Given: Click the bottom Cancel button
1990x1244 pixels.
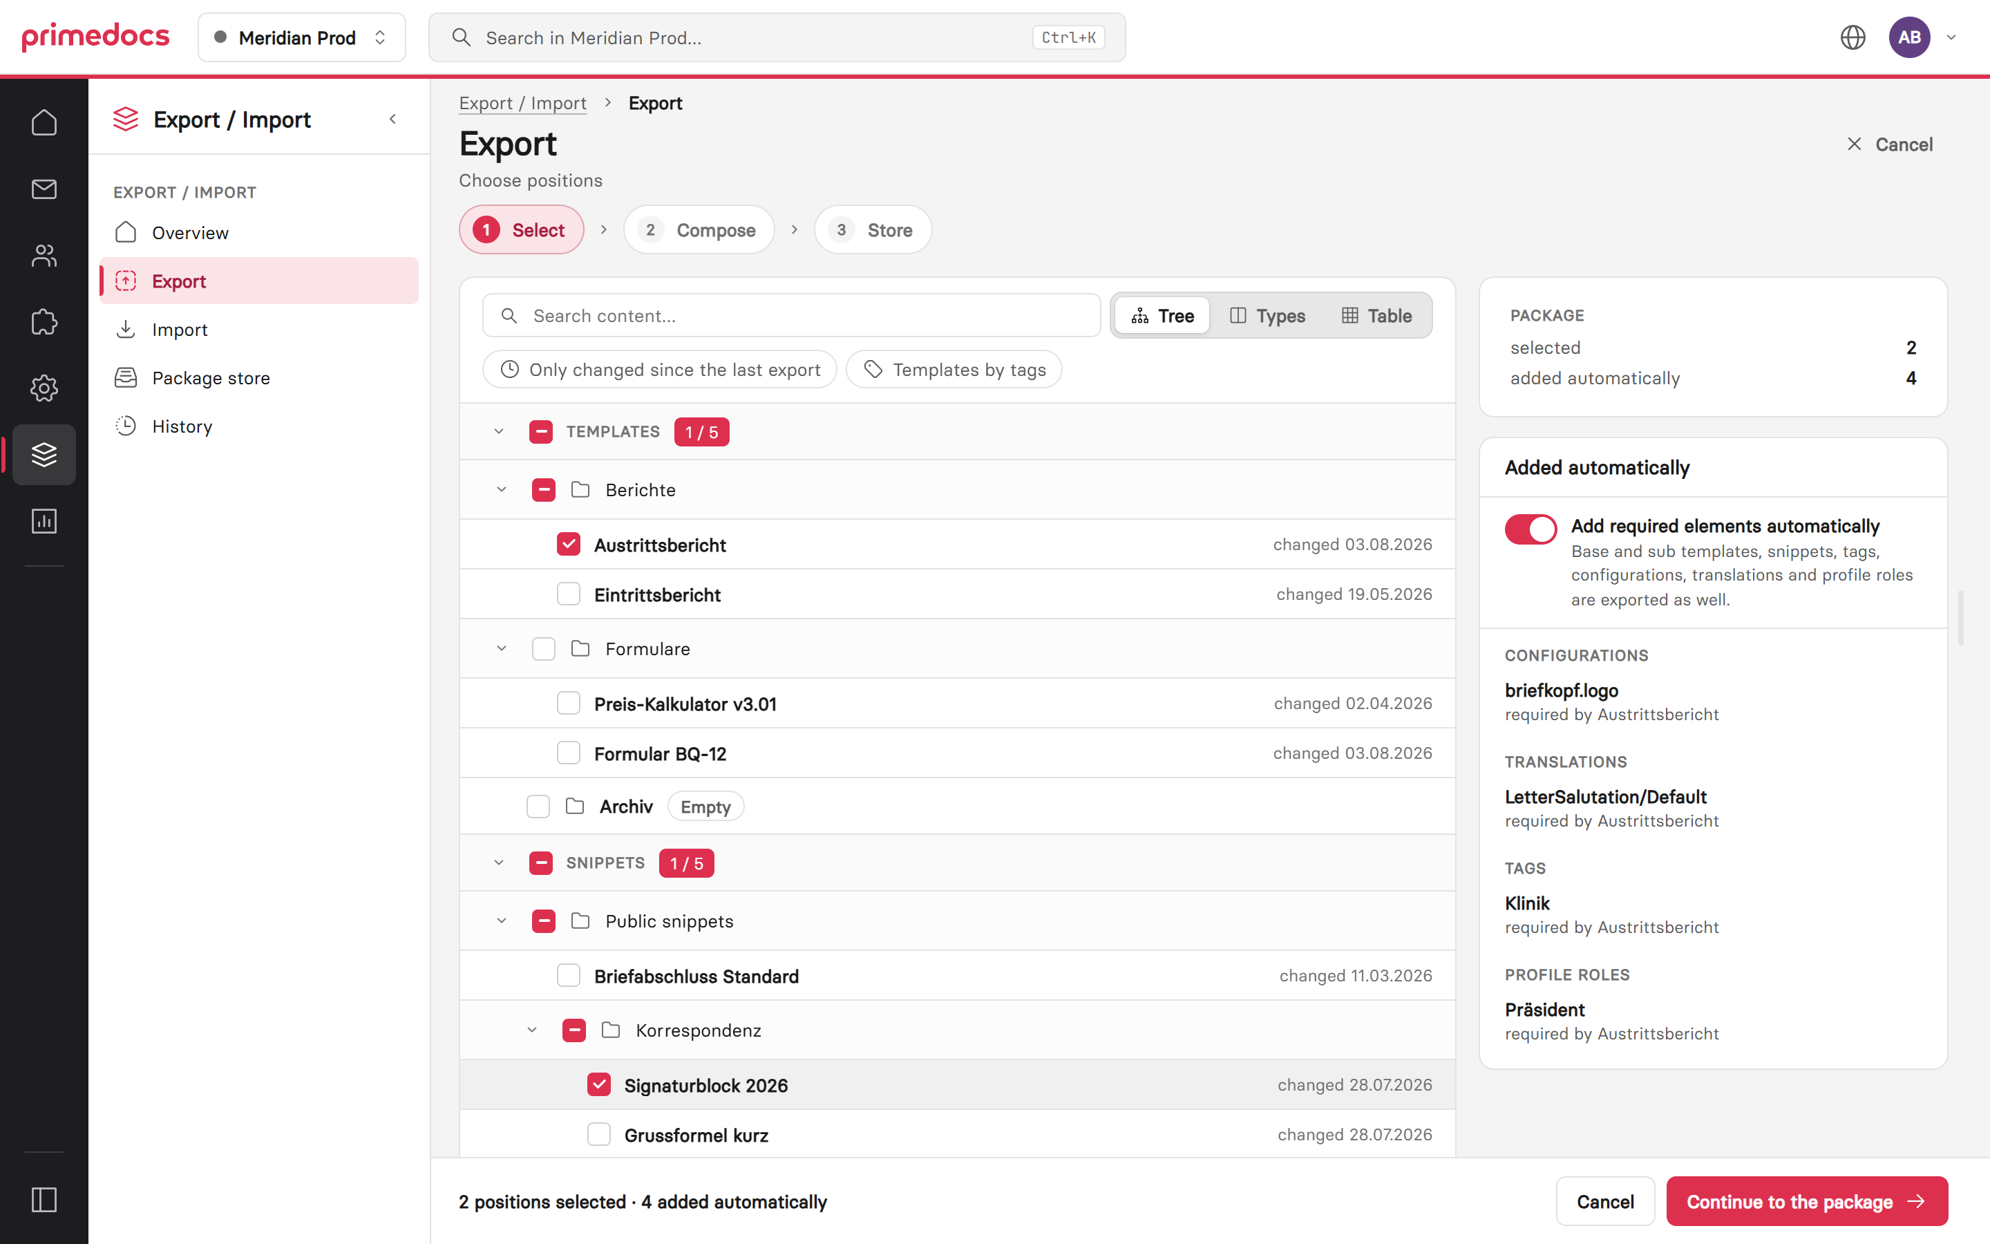Looking at the screenshot, I should click(1604, 1201).
